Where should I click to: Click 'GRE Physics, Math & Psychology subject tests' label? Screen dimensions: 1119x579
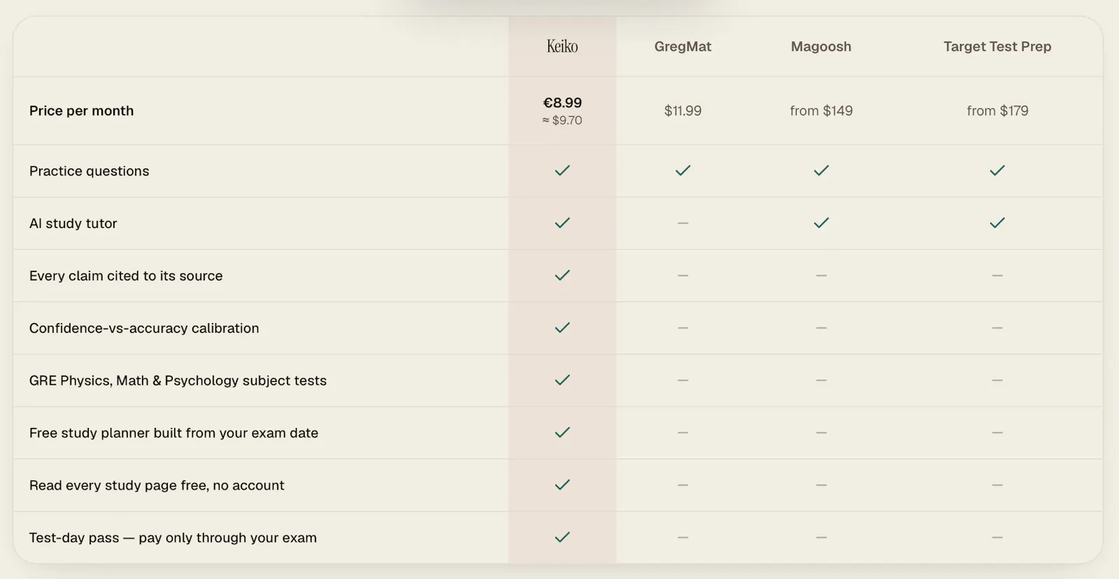(178, 380)
